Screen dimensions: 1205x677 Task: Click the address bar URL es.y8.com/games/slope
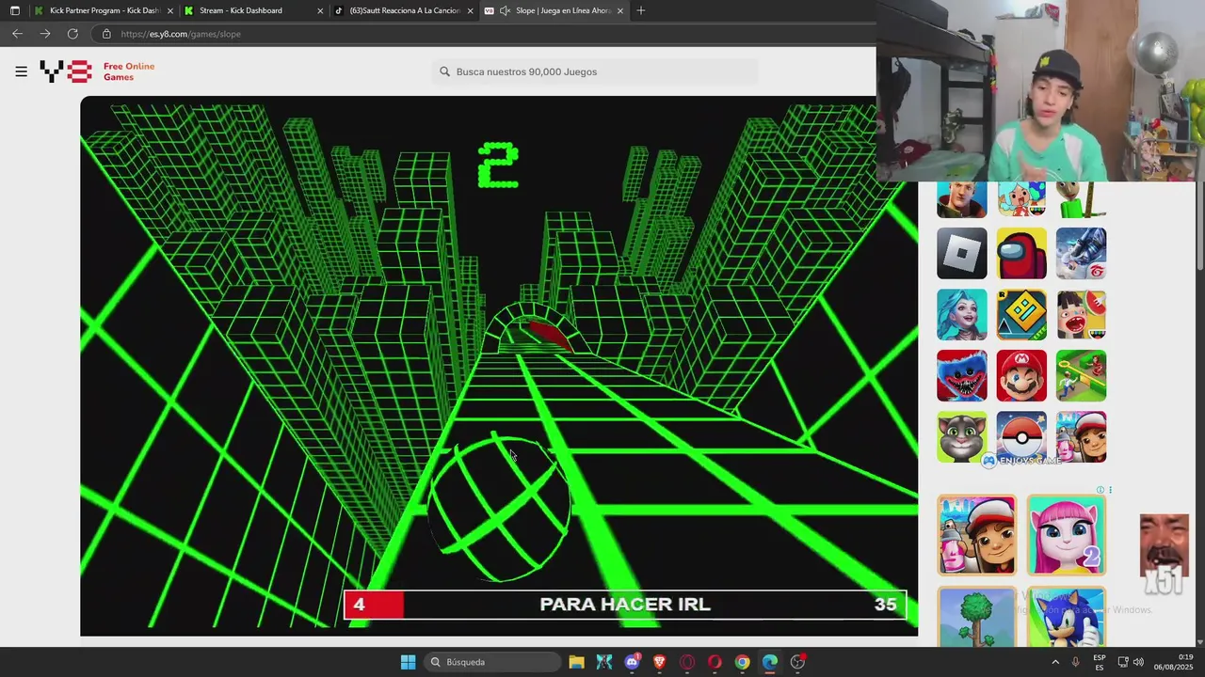pyautogui.click(x=181, y=34)
